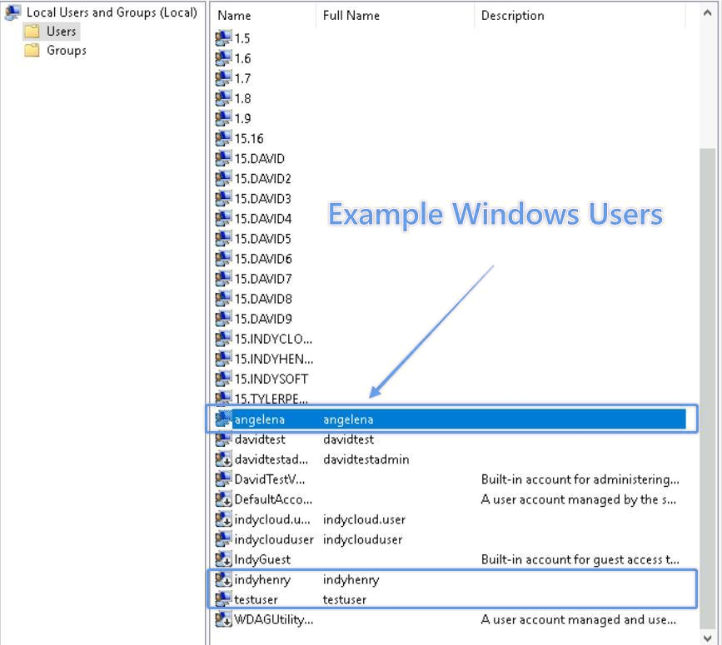
Task: Click the indyclouduser full name cell
Action: point(363,539)
